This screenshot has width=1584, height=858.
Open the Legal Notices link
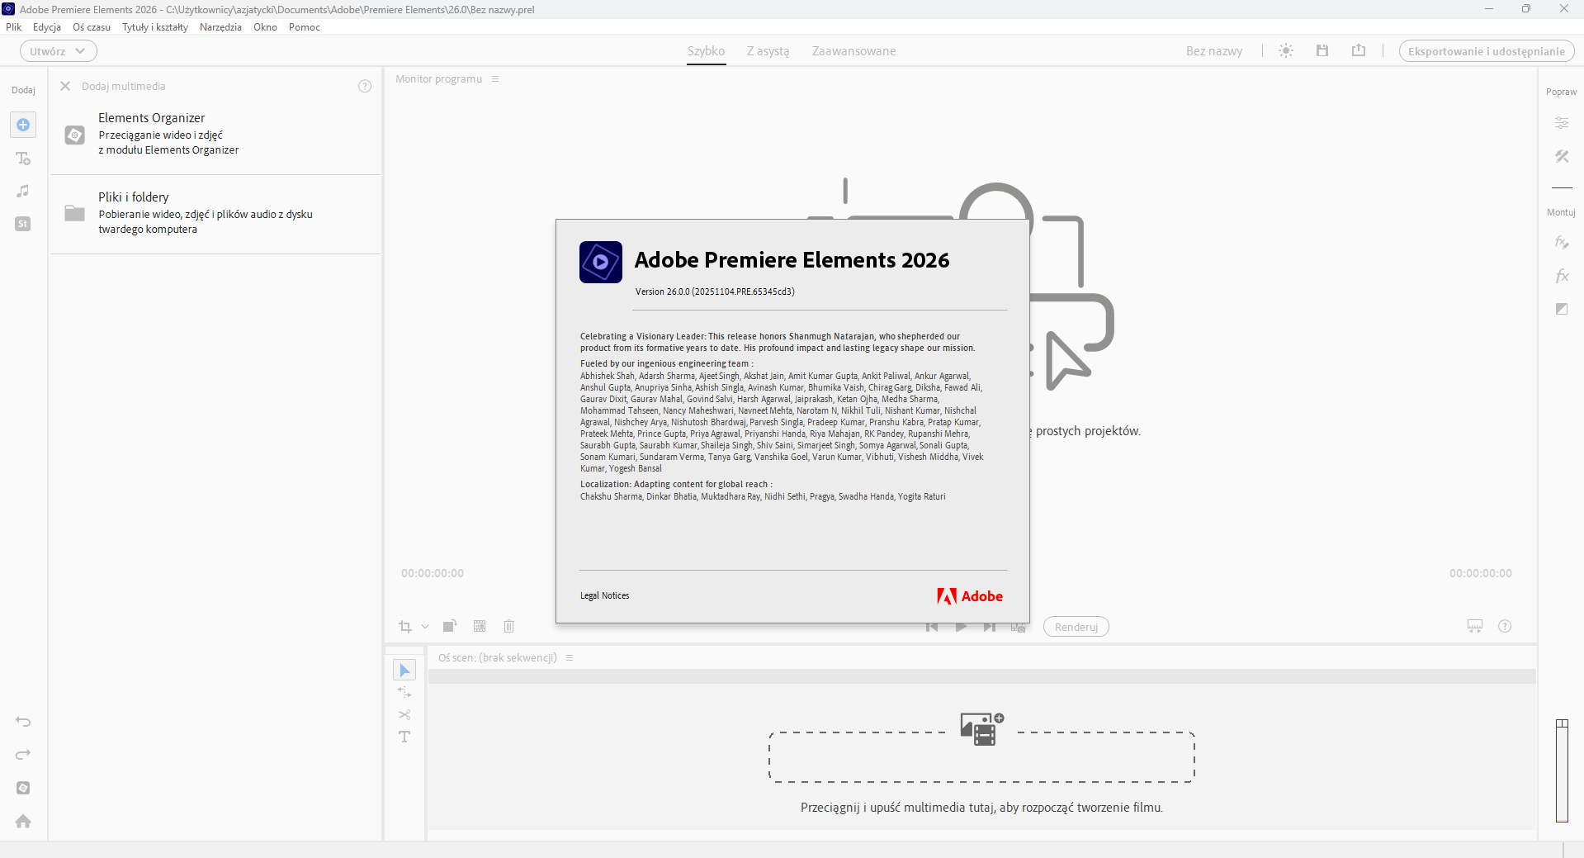(604, 595)
